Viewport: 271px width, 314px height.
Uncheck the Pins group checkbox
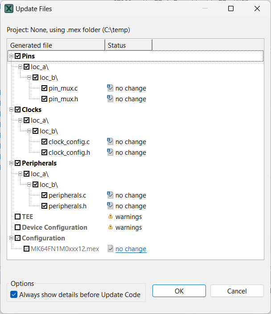(18, 56)
